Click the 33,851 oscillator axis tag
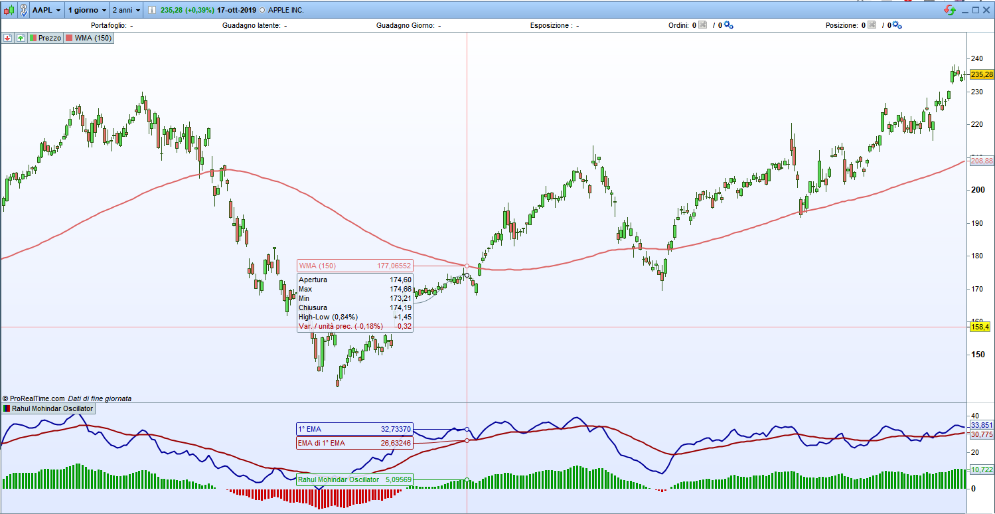Viewport: 995px width, 514px height. 982,425
